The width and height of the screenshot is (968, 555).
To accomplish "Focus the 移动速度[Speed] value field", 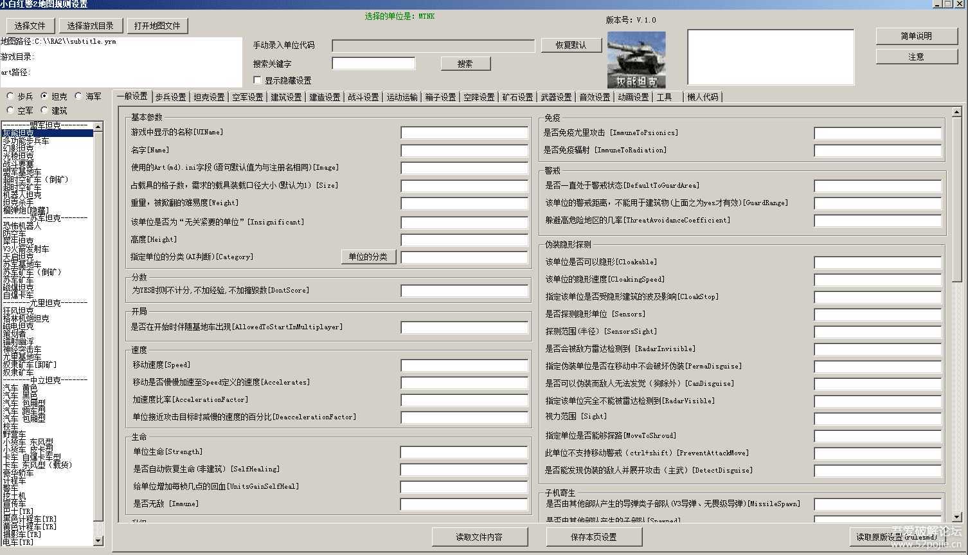I will pyautogui.click(x=464, y=365).
